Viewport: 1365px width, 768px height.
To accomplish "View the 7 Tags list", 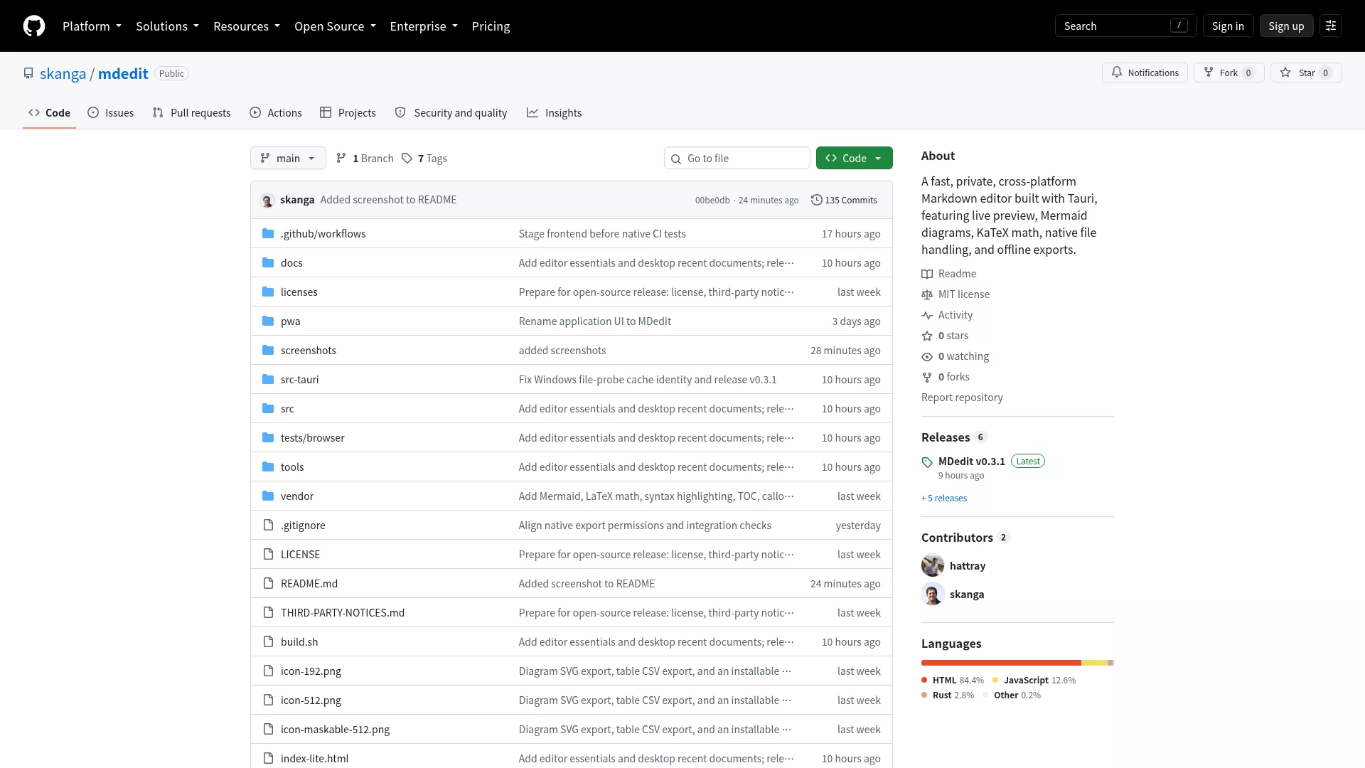I will click(x=424, y=159).
